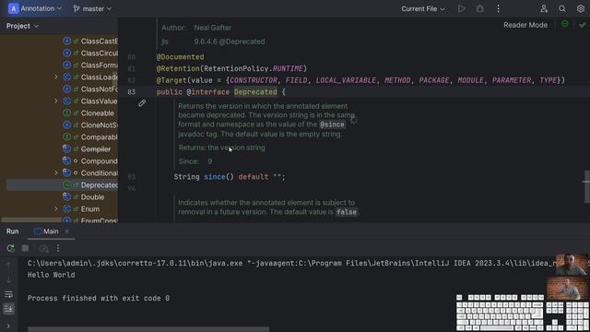Image resolution: width=590 pixels, height=332 pixels.
Task: Expand the ClassLoade tree node
Action: (x=55, y=77)
